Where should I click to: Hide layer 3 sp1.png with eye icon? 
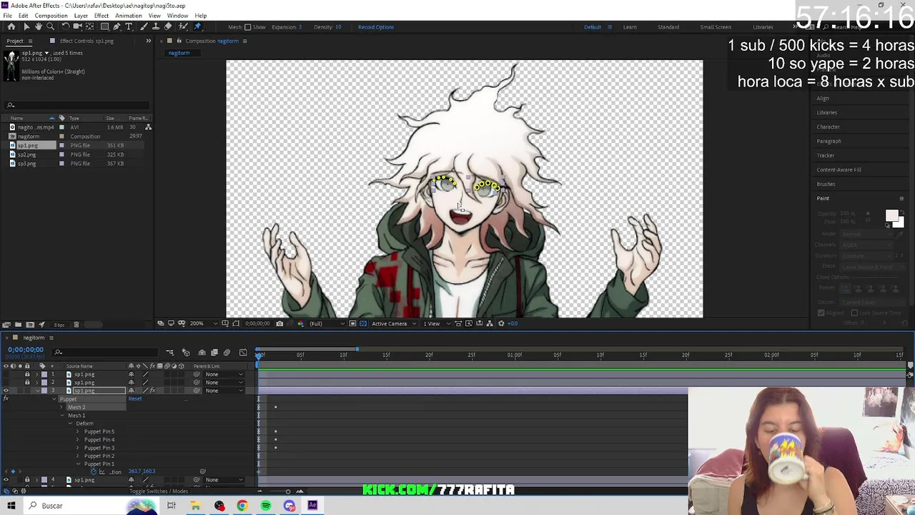6,391
